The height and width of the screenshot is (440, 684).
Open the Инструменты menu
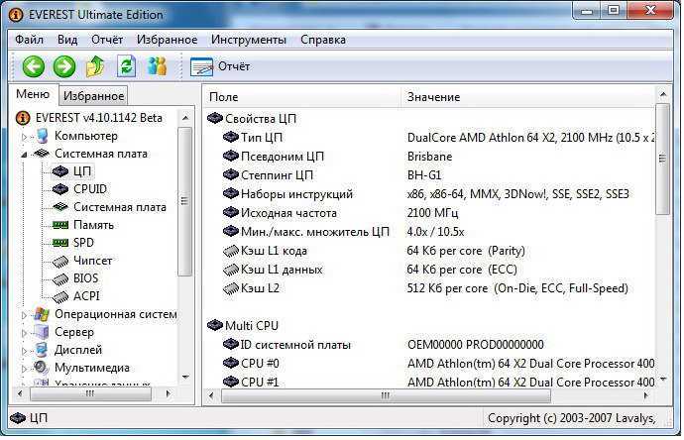[249, 40]
